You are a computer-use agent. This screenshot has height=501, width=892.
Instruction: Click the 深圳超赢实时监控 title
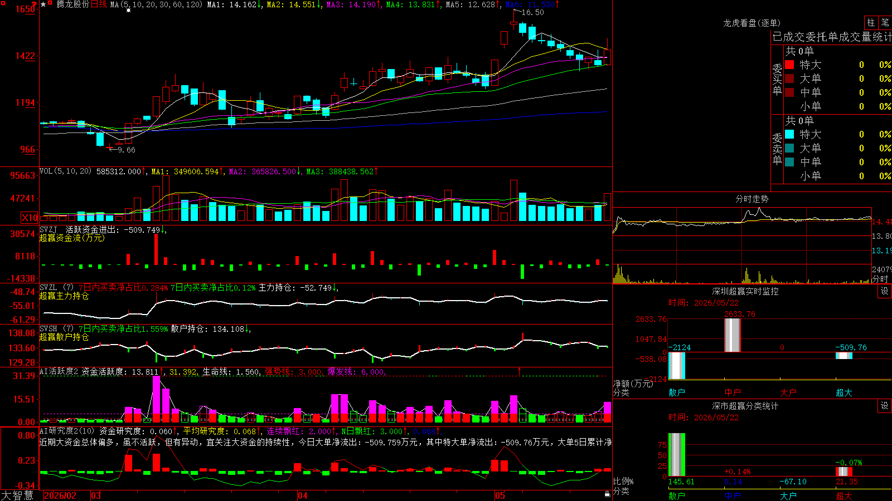click(x=745, y=291)
